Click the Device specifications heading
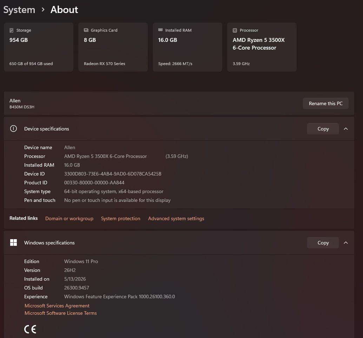 [x=47, y=129]
